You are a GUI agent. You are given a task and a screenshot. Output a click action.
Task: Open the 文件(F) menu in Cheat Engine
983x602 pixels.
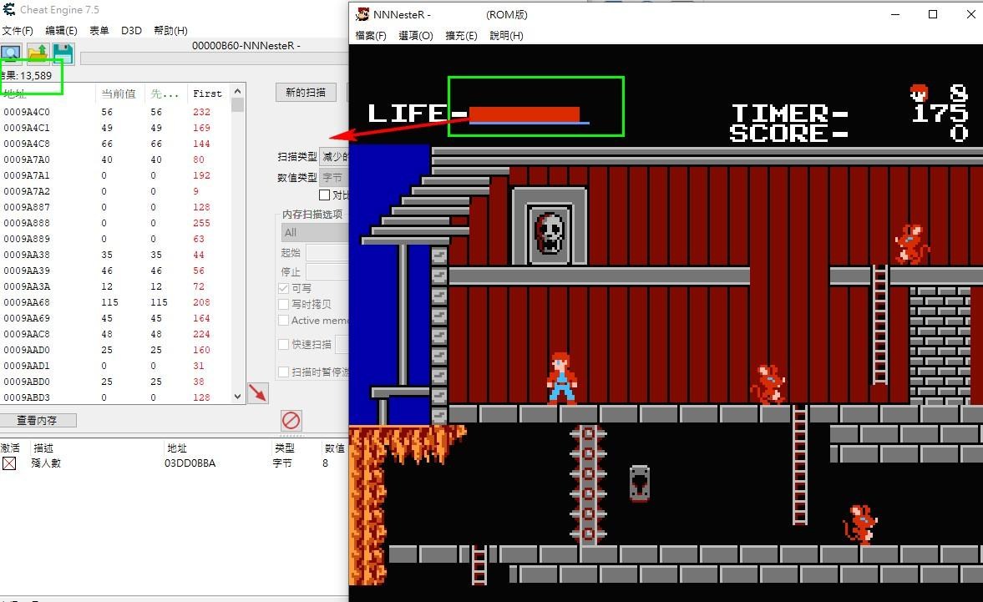click(x=17, y=30)
